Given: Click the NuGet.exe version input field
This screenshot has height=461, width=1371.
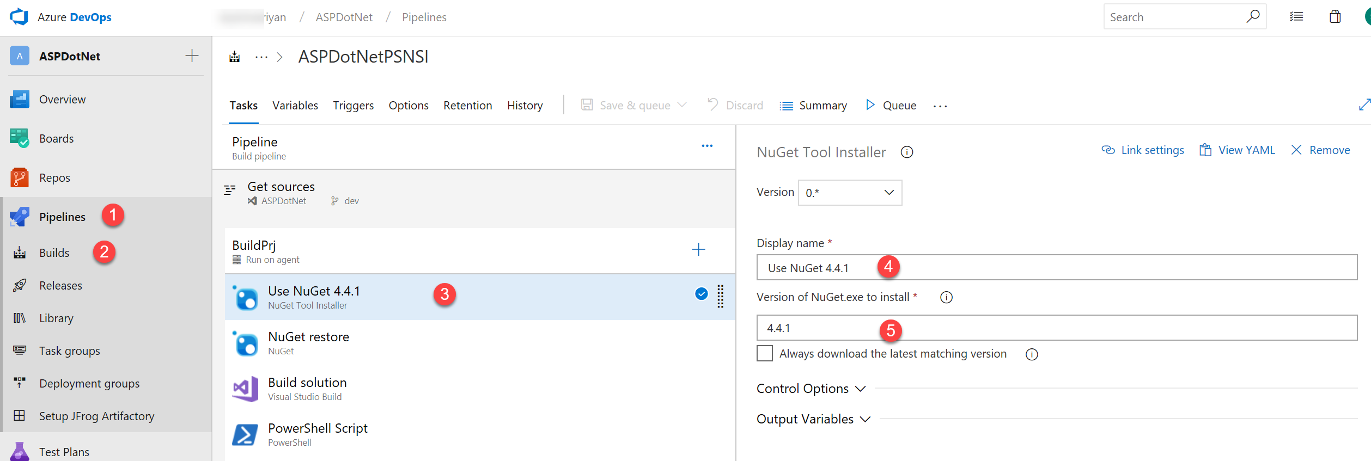Looking at the screenshot, I should (1057, 328).
